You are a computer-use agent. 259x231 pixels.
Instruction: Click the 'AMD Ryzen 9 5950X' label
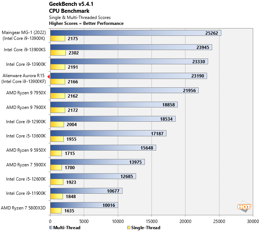click(x=26, y=150)
